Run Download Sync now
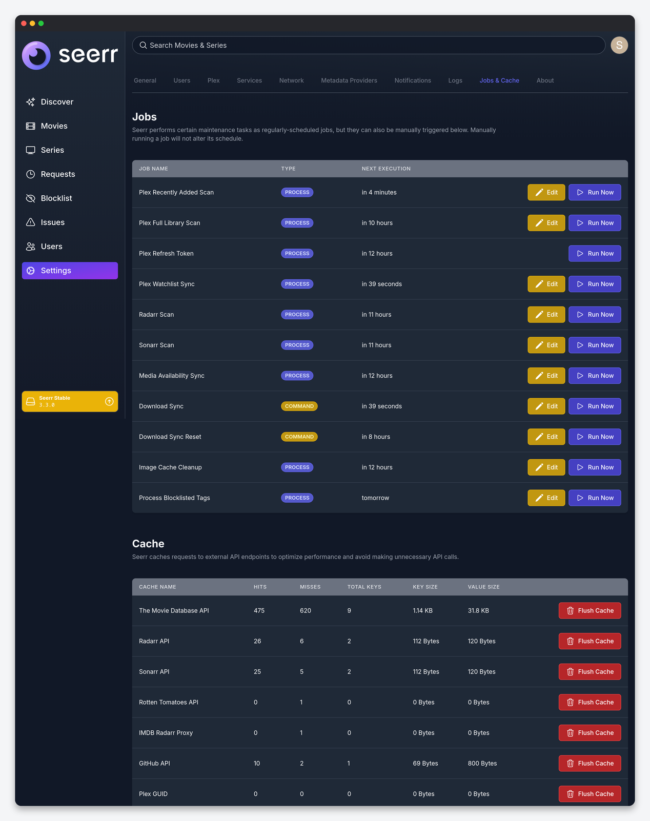This screenshot has height=821, width=650. coord(595,406)
